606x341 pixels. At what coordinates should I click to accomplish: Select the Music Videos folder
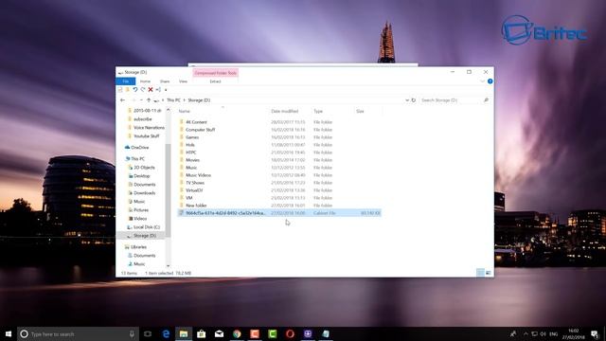pos(198,175)
